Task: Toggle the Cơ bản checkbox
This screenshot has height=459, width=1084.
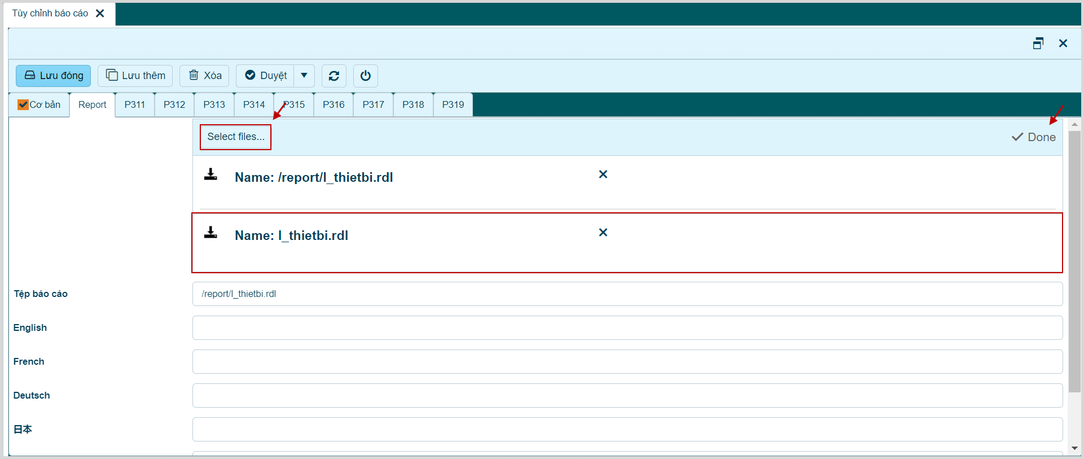Action: [23, 104]
